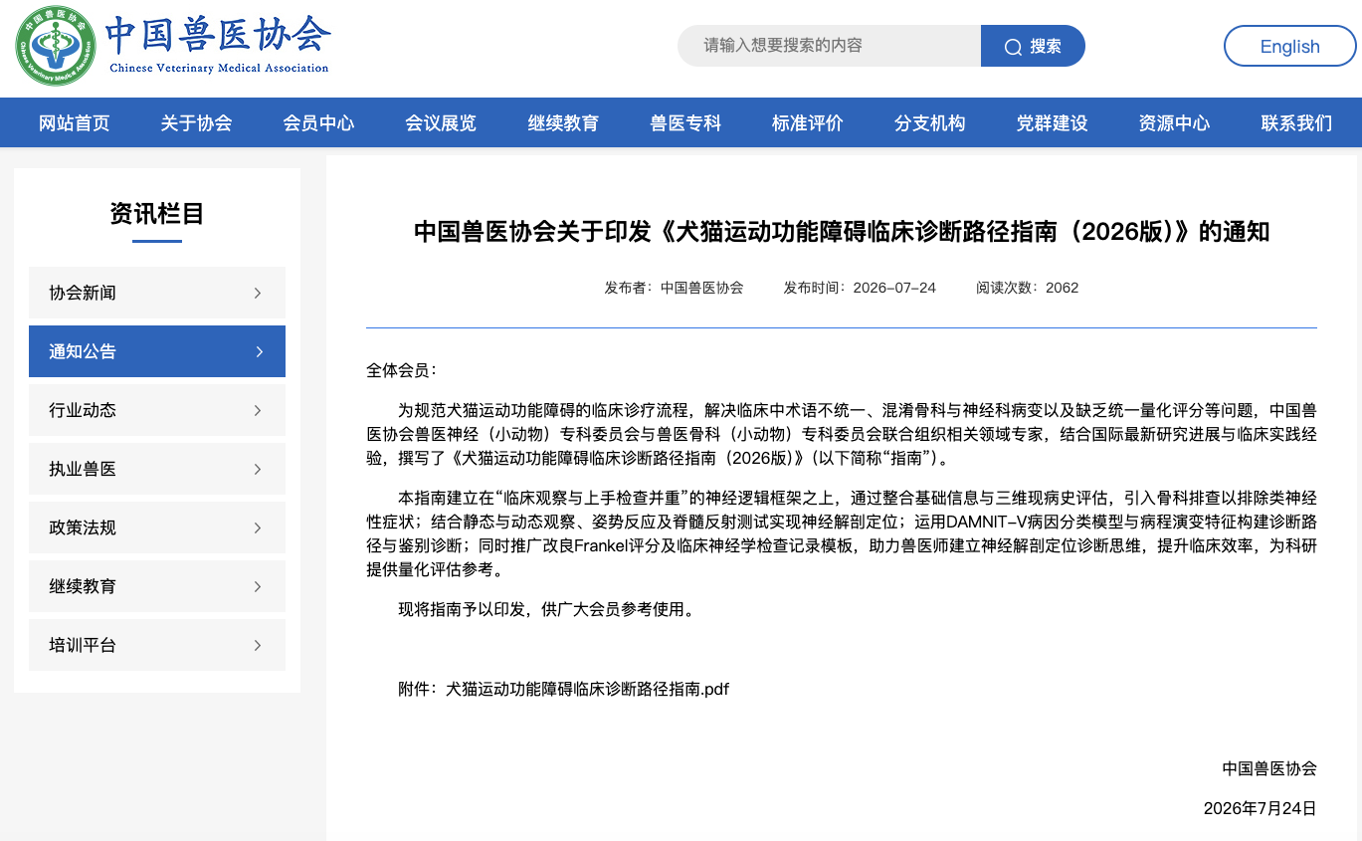Screen dimensions: 1362x841
Task: Switch language with the English button
Action: point(1289,46)
